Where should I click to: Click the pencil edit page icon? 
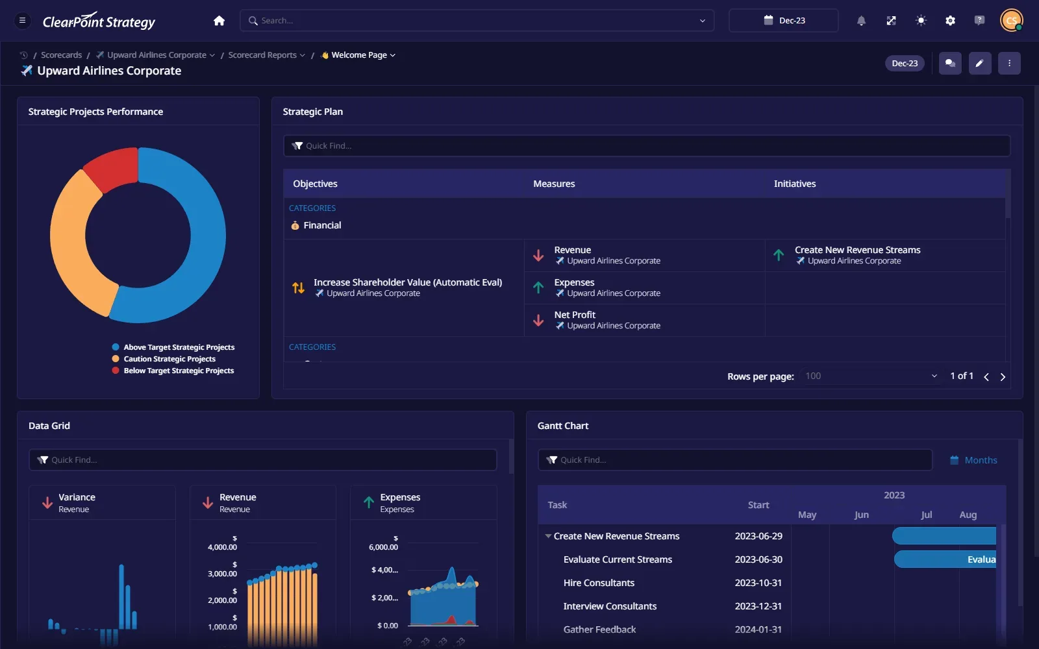pos(980,64)
